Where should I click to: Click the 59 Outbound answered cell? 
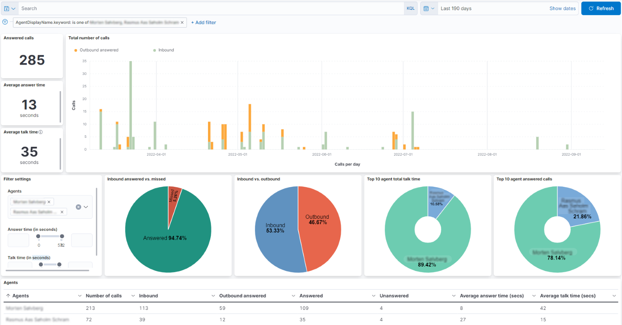[222, 308]
